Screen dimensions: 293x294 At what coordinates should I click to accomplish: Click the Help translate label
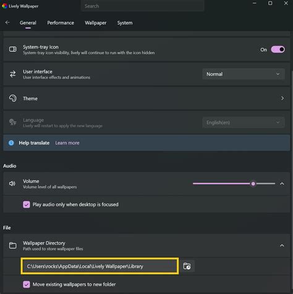tap(34, 143)
